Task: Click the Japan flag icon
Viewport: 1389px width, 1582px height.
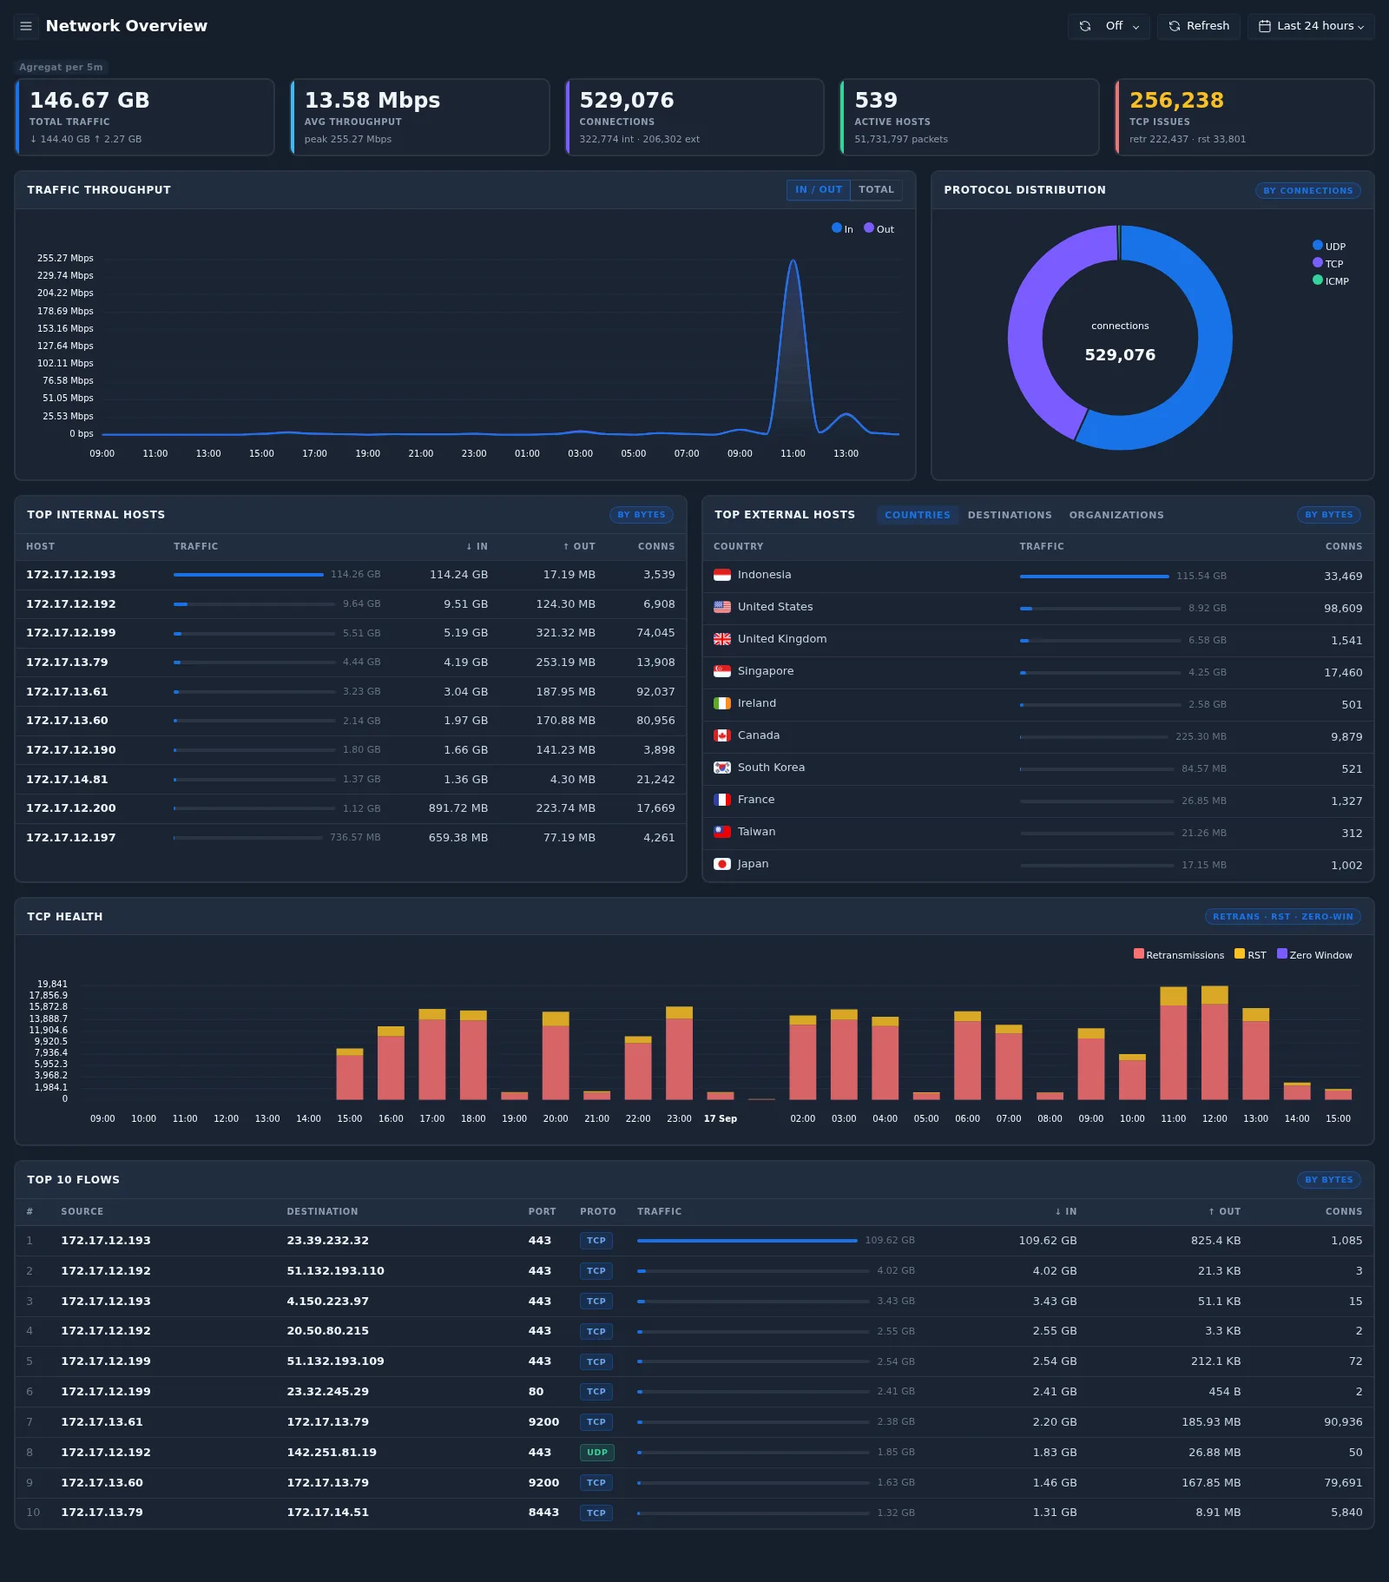Action: 722,864
